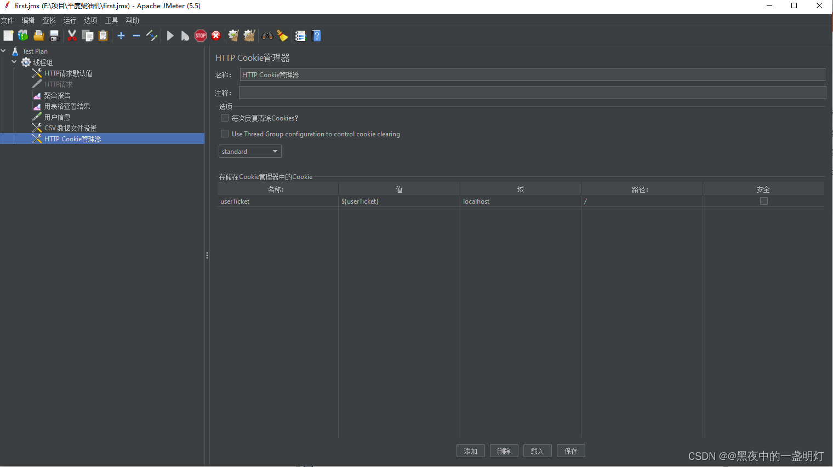Click the Cut scissors icon

(x=72, y=36)
